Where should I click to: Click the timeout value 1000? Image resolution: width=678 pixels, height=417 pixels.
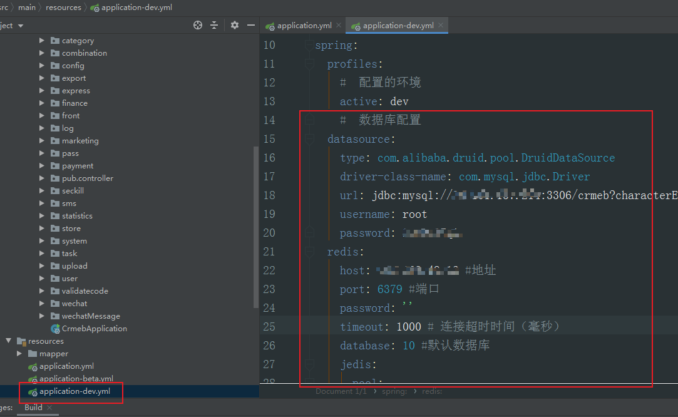[409, 327]
